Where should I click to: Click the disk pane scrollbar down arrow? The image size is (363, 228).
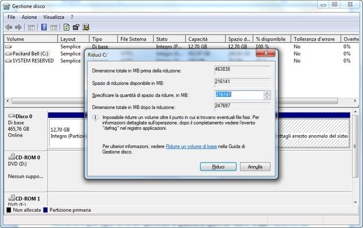[355, 202]
